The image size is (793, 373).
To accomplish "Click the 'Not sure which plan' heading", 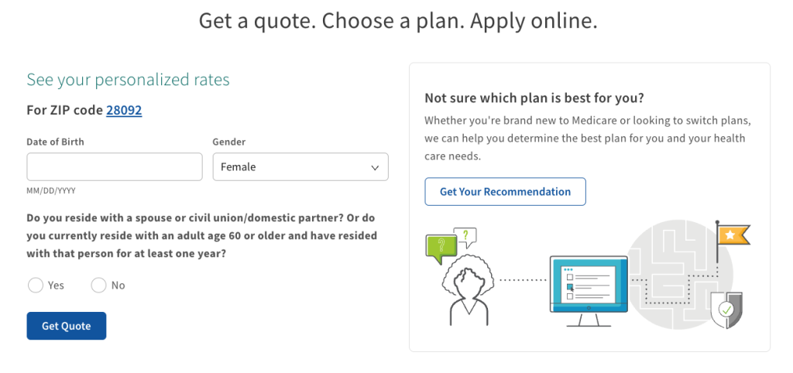I will (x=534, y=98).
